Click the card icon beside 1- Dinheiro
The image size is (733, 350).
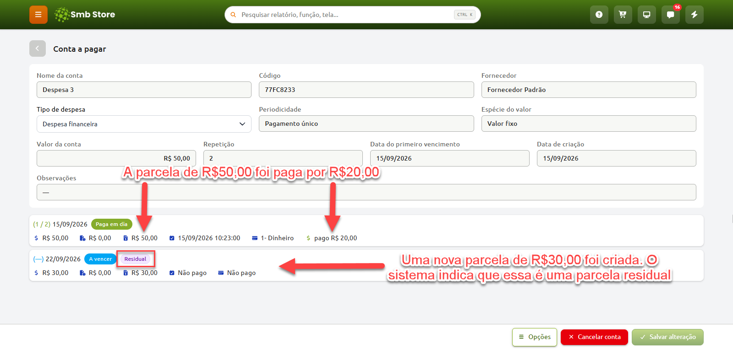click(255, 238)
